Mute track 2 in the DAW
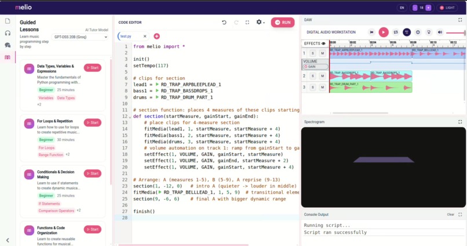 click(x=322, y=76)
